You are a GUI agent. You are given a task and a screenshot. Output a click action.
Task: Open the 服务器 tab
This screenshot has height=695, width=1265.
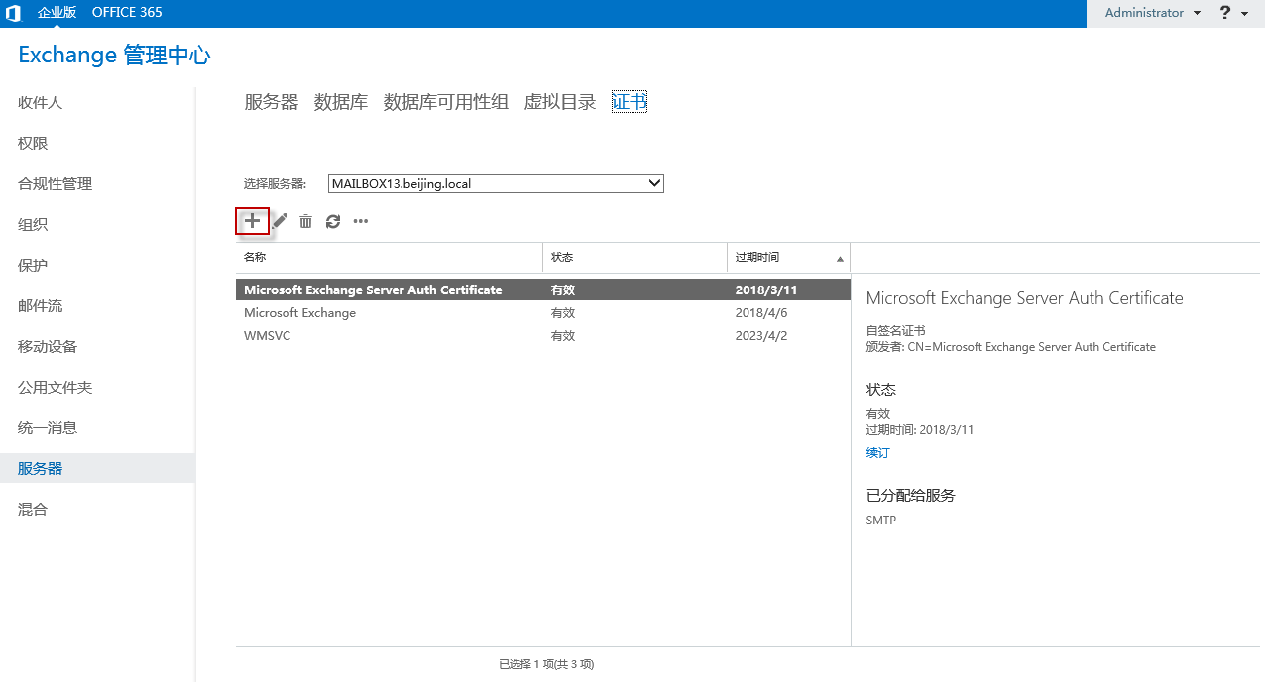(272, 102)
